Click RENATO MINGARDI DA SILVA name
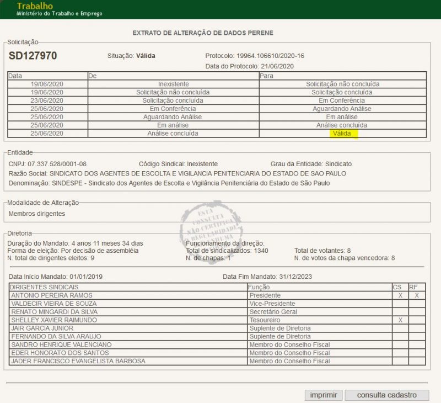Viewport: 441px width, 403px height. point(54,312)
